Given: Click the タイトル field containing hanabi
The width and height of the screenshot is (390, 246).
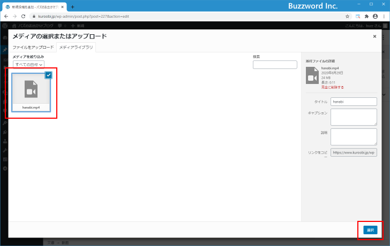Looking at the screenshot, I should coord(354,102).
